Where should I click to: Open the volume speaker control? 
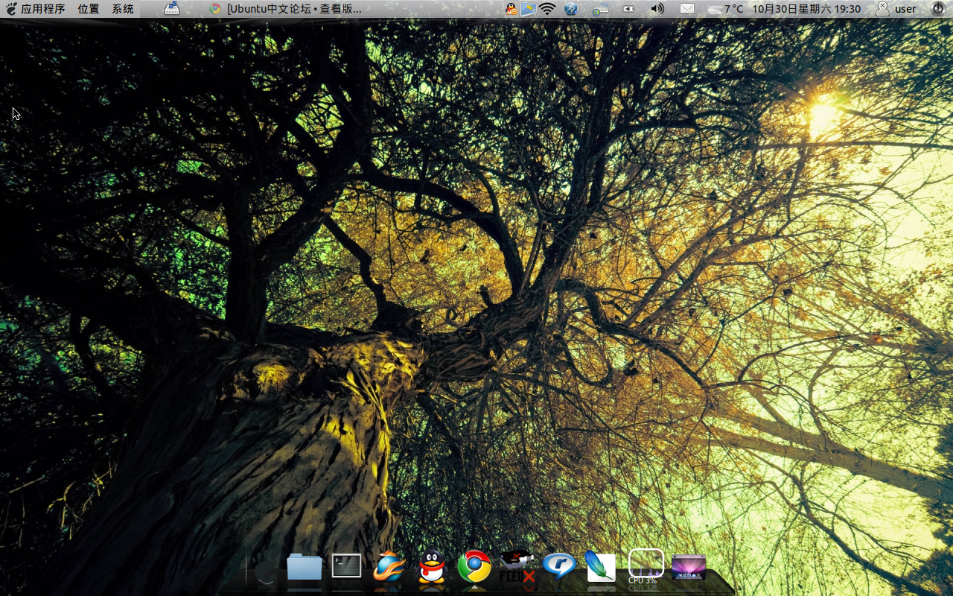click(657, 9)
